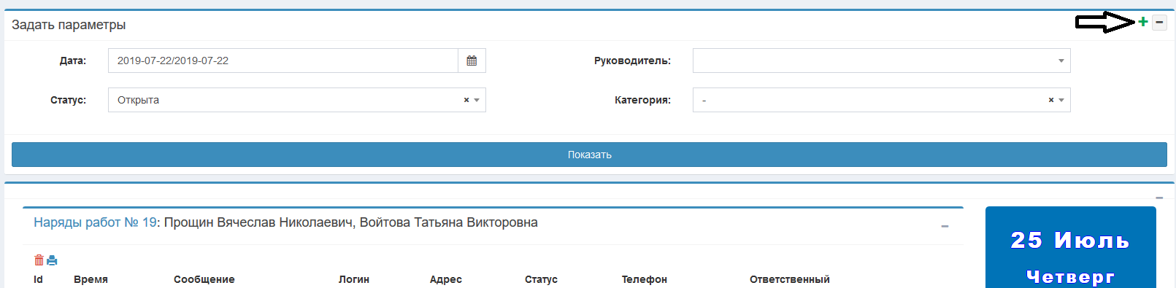This screenshot has width=1176, height=288.
Task: Open the Руководитель dropdown
Action: 881,61
